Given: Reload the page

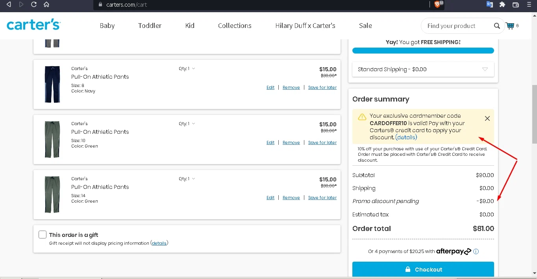Looking at the screenshot, I should 34,4.
